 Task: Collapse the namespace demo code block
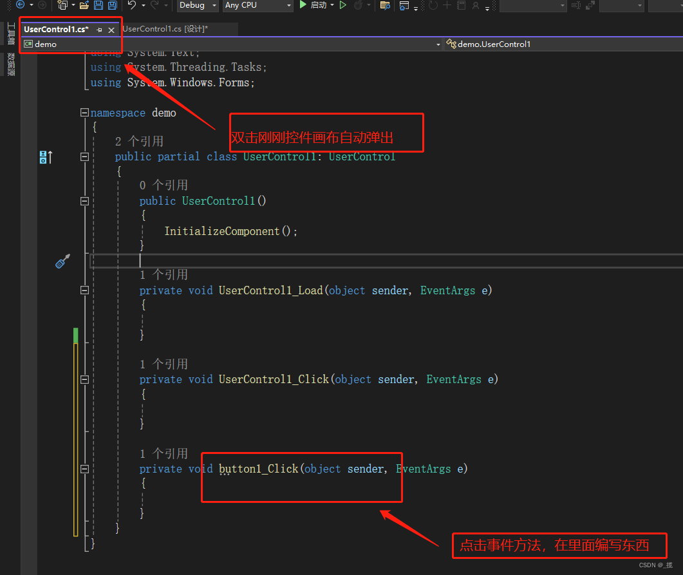(84, 112)
